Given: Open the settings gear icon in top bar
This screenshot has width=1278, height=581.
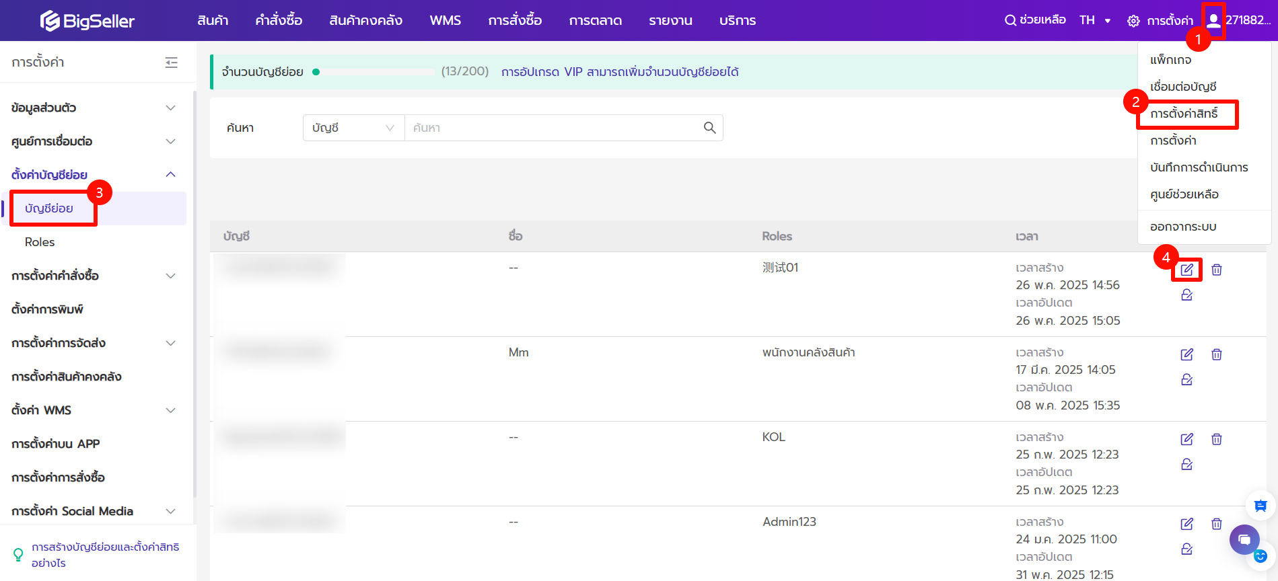Looking at the screenshot, I should [x=1133, y=21].
